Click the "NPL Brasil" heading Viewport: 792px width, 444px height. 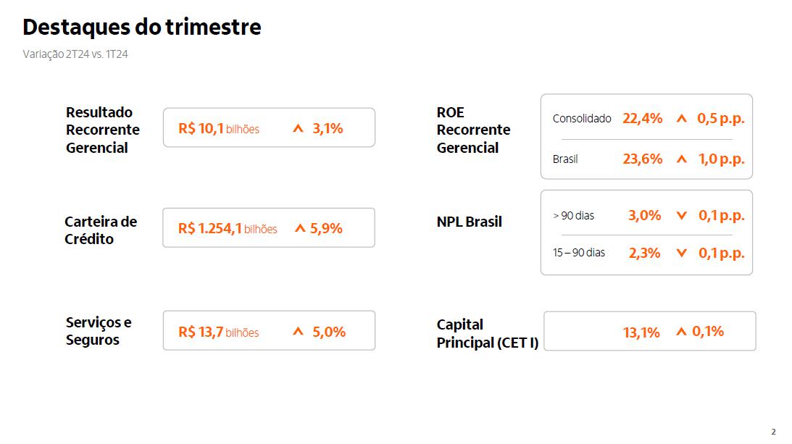[x=470, y=222]
